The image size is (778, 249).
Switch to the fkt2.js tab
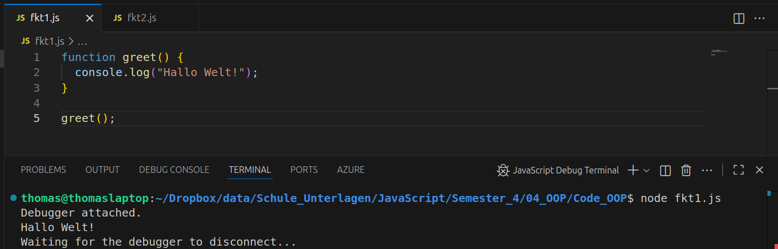click(x=141, y=18)
